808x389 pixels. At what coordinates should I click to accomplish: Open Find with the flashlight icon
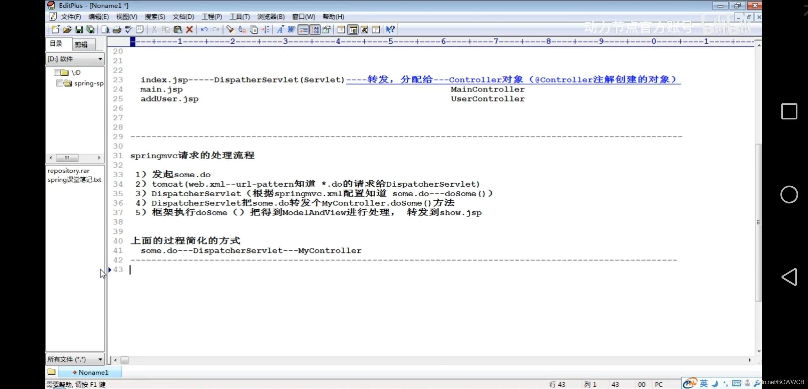coord(230,30)
